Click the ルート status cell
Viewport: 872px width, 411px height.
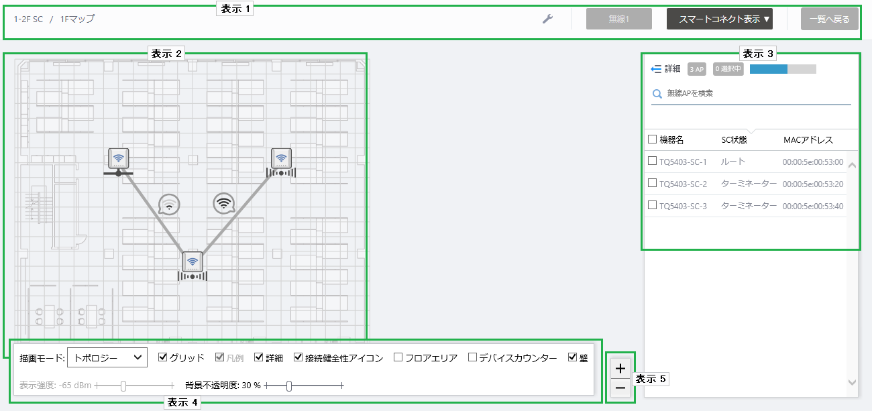pyautogui.click(x=733, y=162)
